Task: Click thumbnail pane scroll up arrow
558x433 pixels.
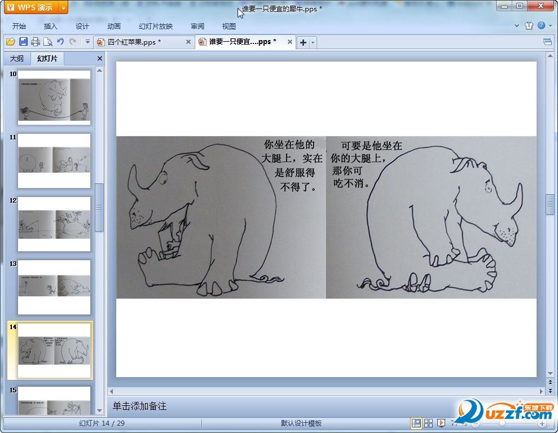Action: (100, 71)
